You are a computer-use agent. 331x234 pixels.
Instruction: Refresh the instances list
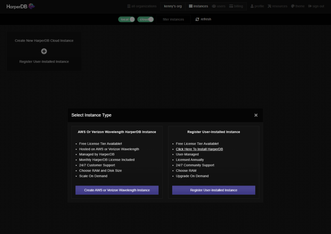[203, 19]
